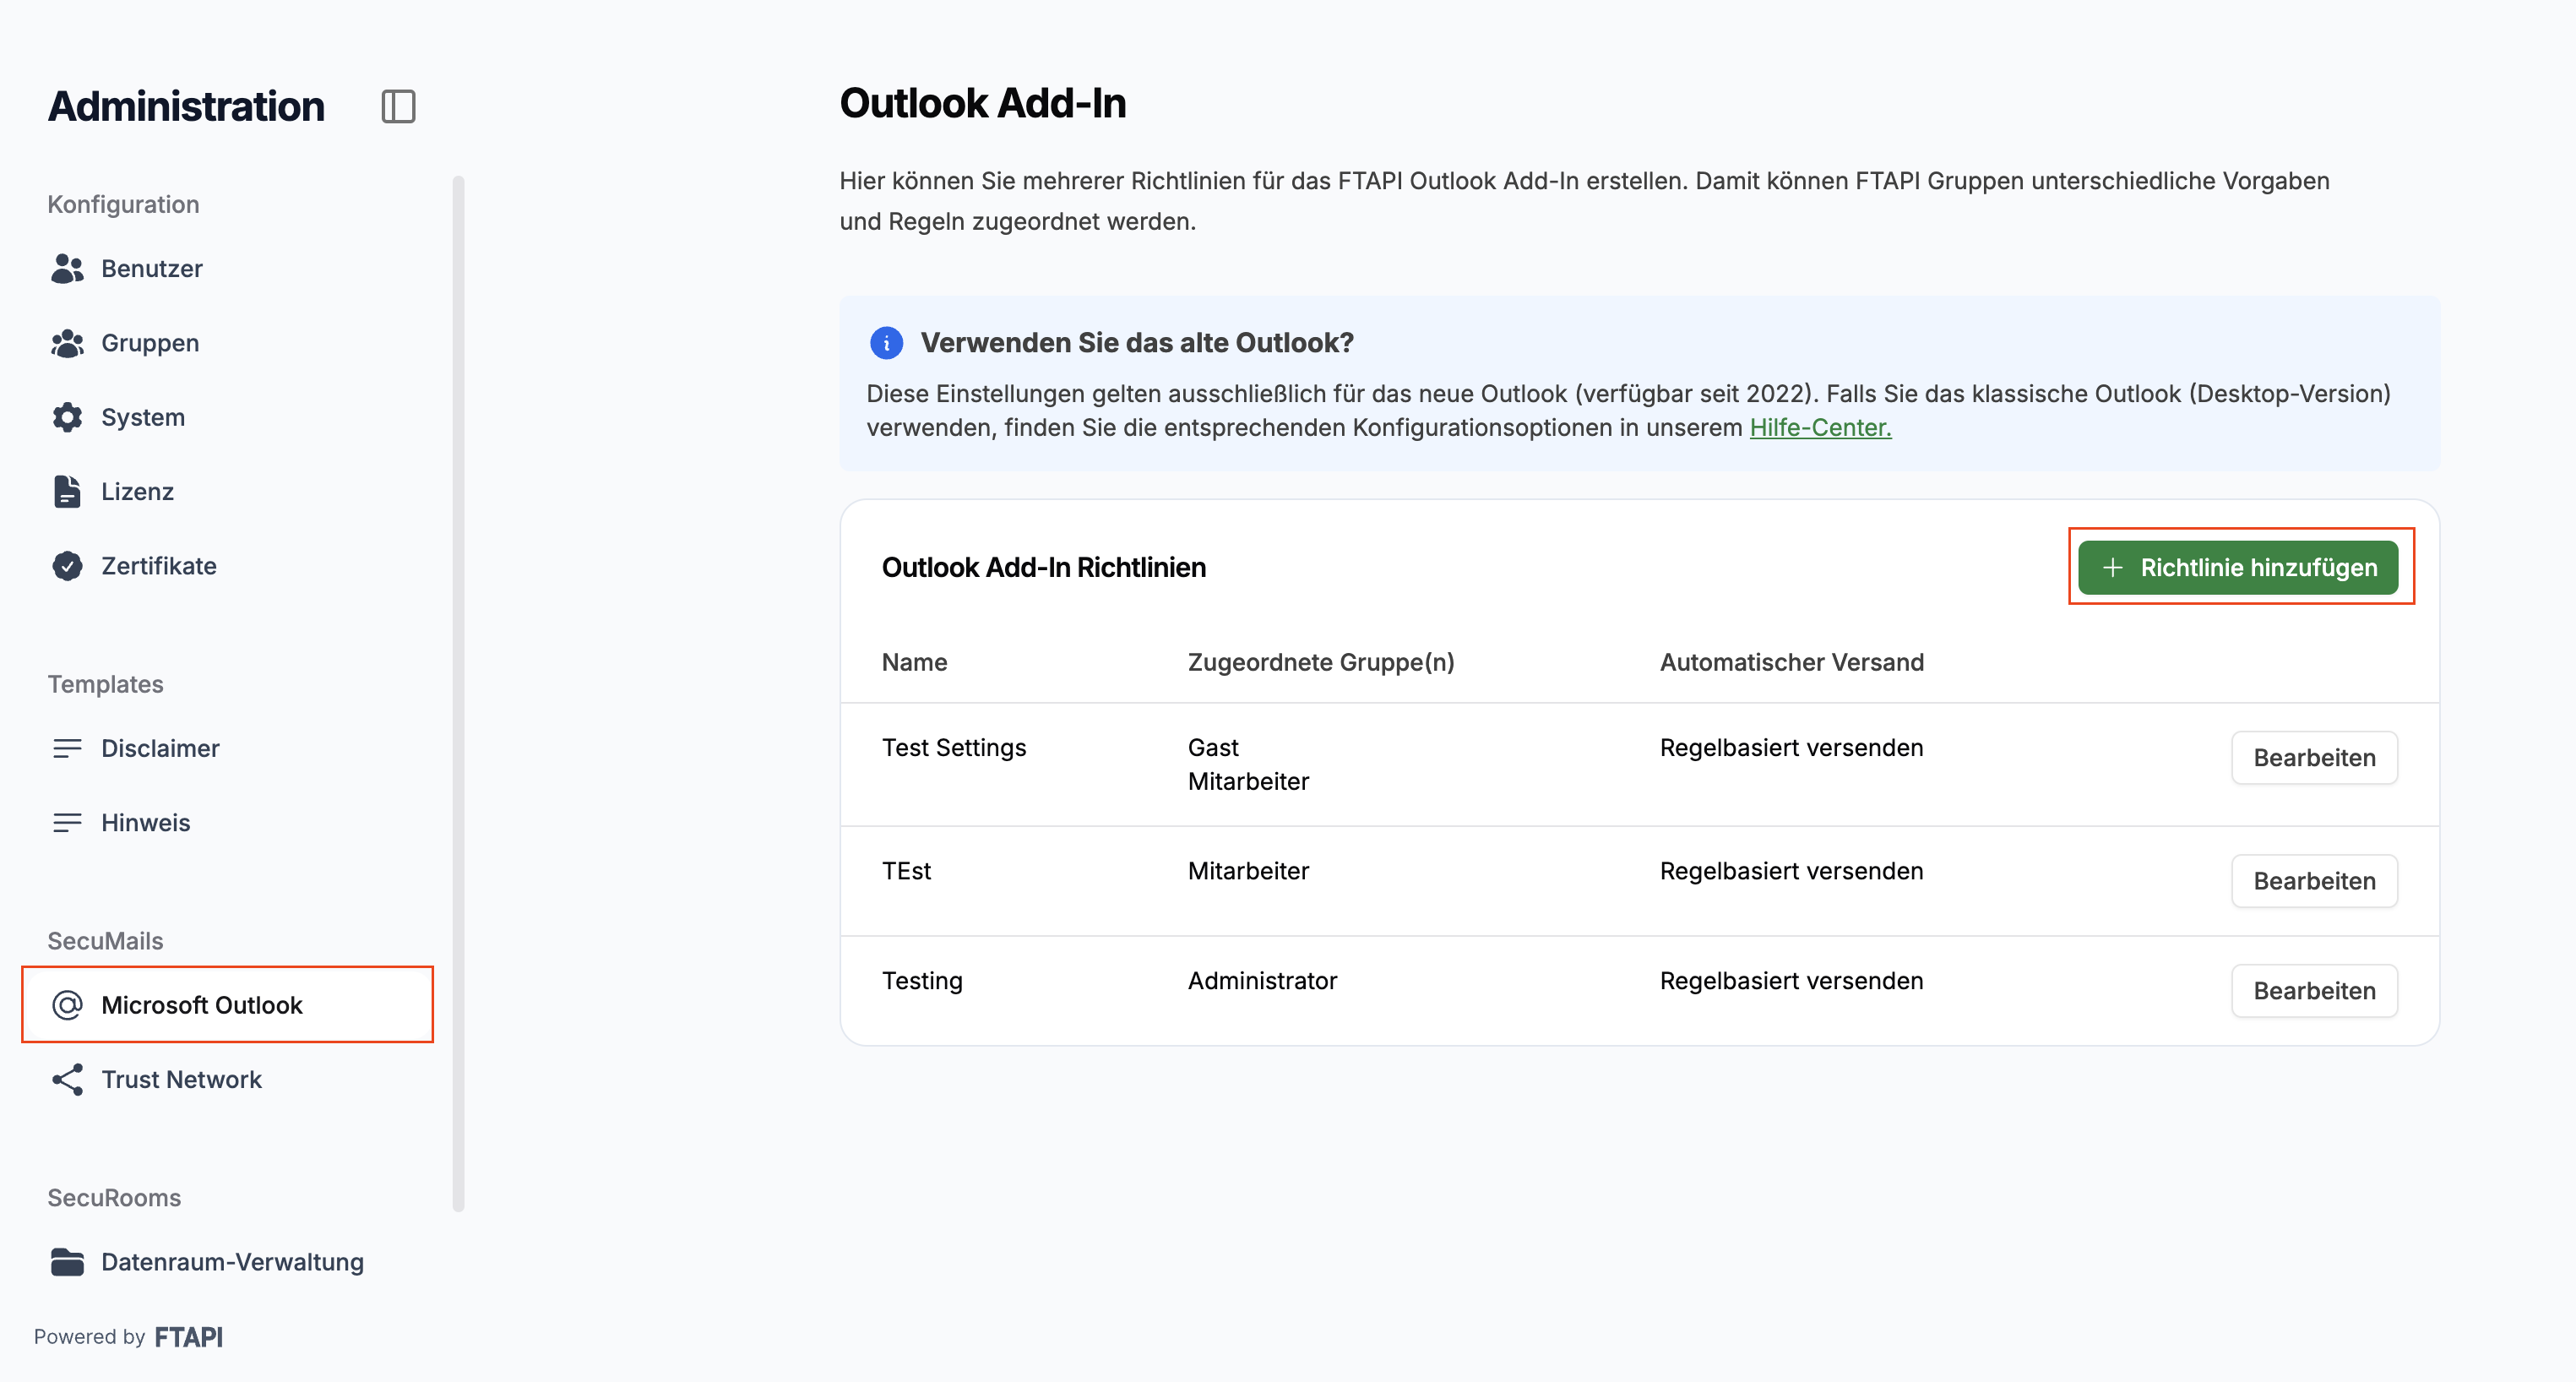Open the Hinweis template menu item
Screen dimensions: 2576x1382
tap(145, 822)
